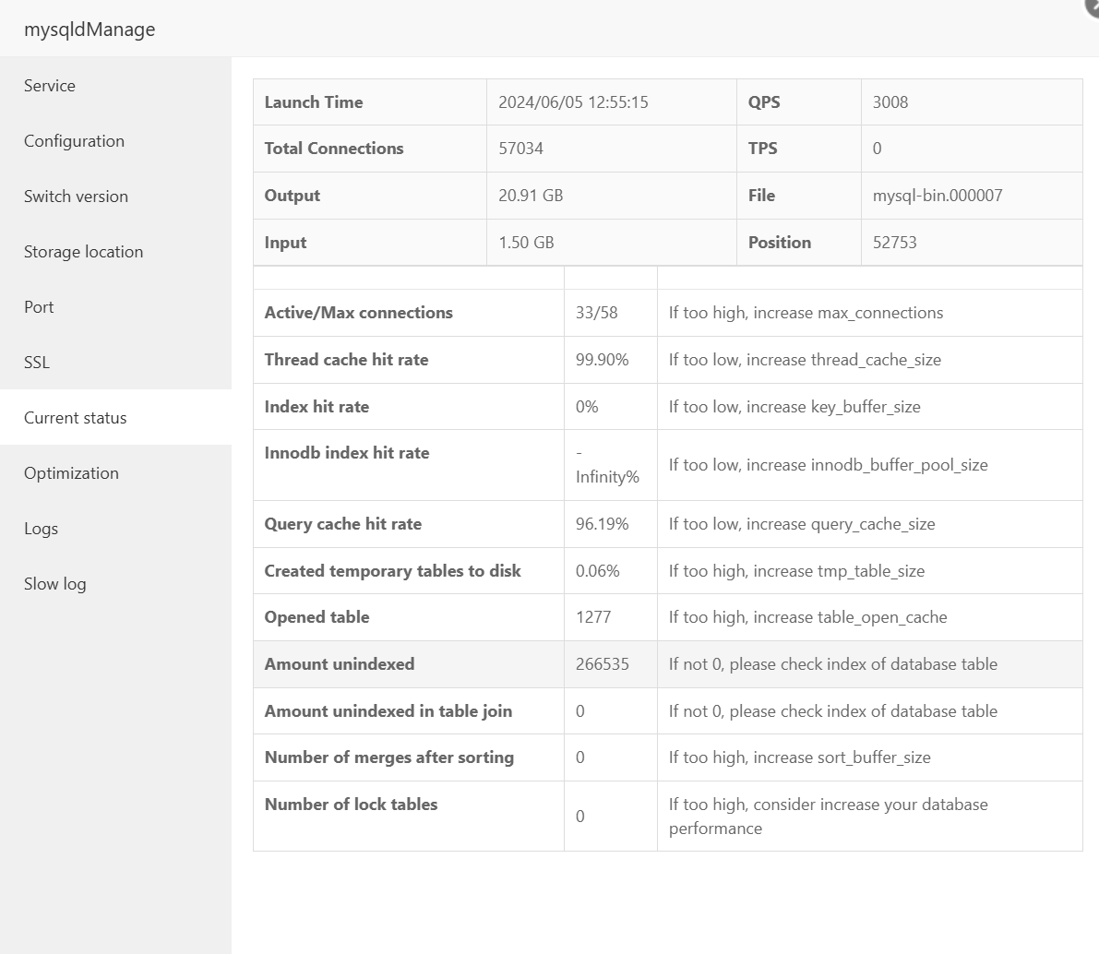Click the Launch Time value
1099x954 pixels.
tap(573, 102)
